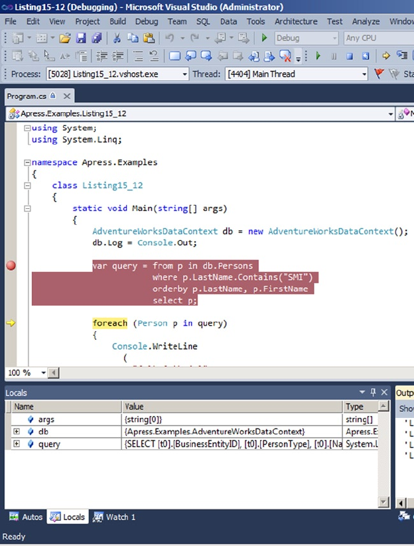
Task: Collapse the namespace Apress.Examples outline
Action: [27, 163]
